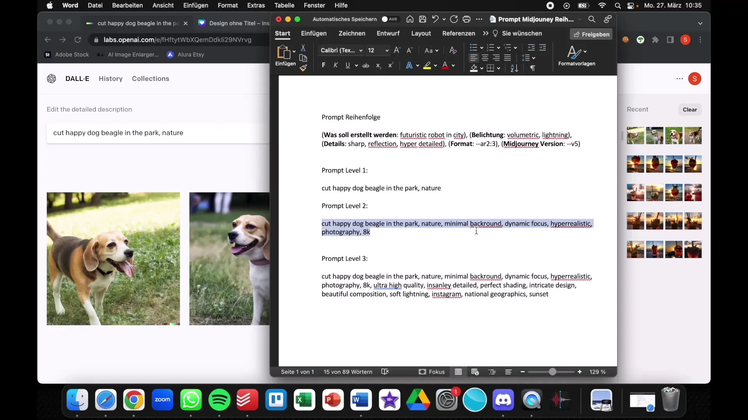Click the share people icon in Word title bar
This screenshot has height=420, width=748.
tap(607, 19)
